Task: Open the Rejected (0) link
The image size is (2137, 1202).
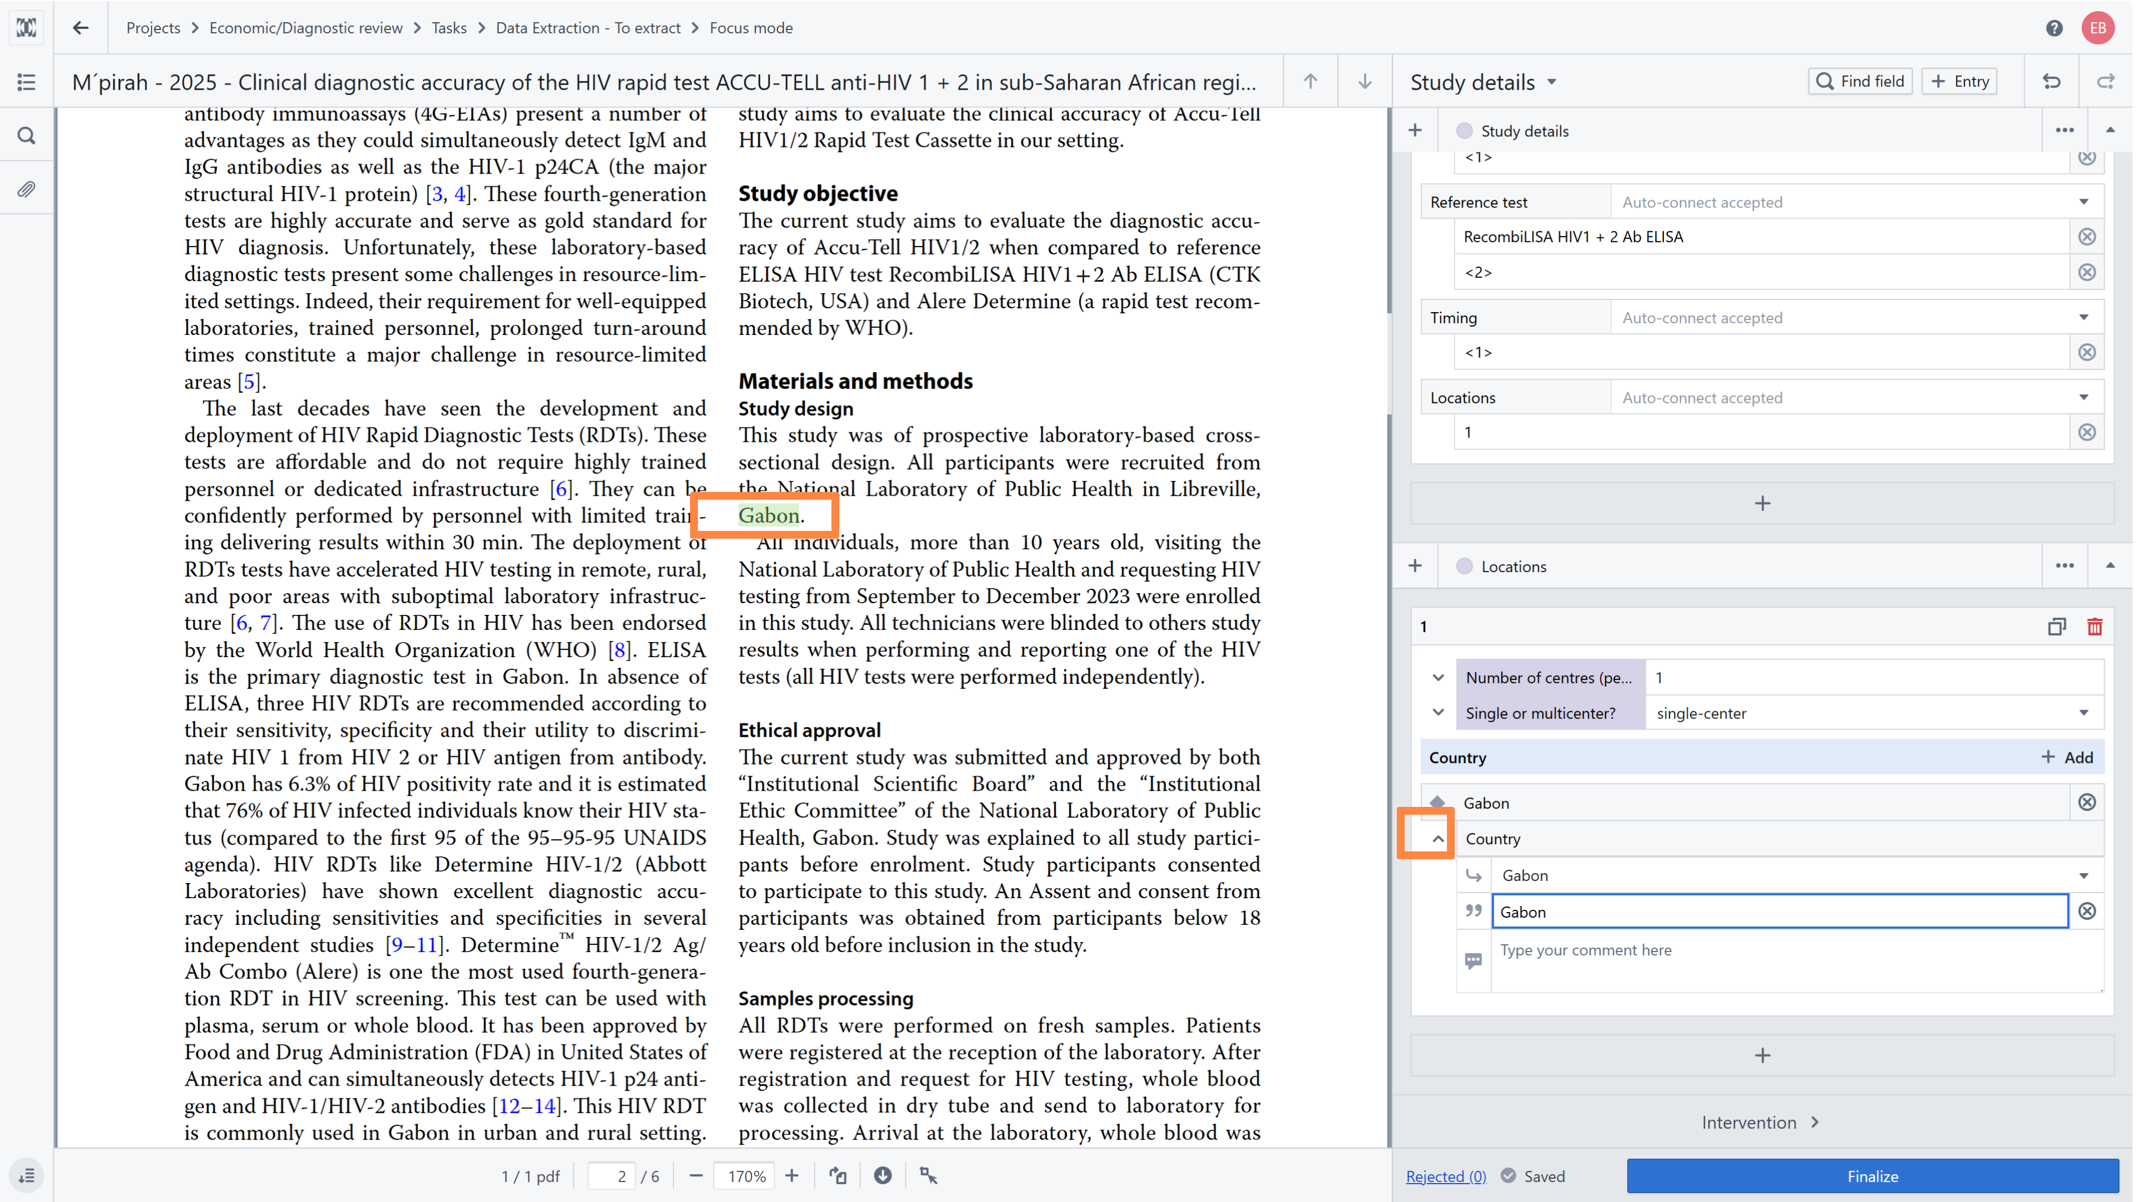Action: pyautogui.click(x=1446, y=1176)
